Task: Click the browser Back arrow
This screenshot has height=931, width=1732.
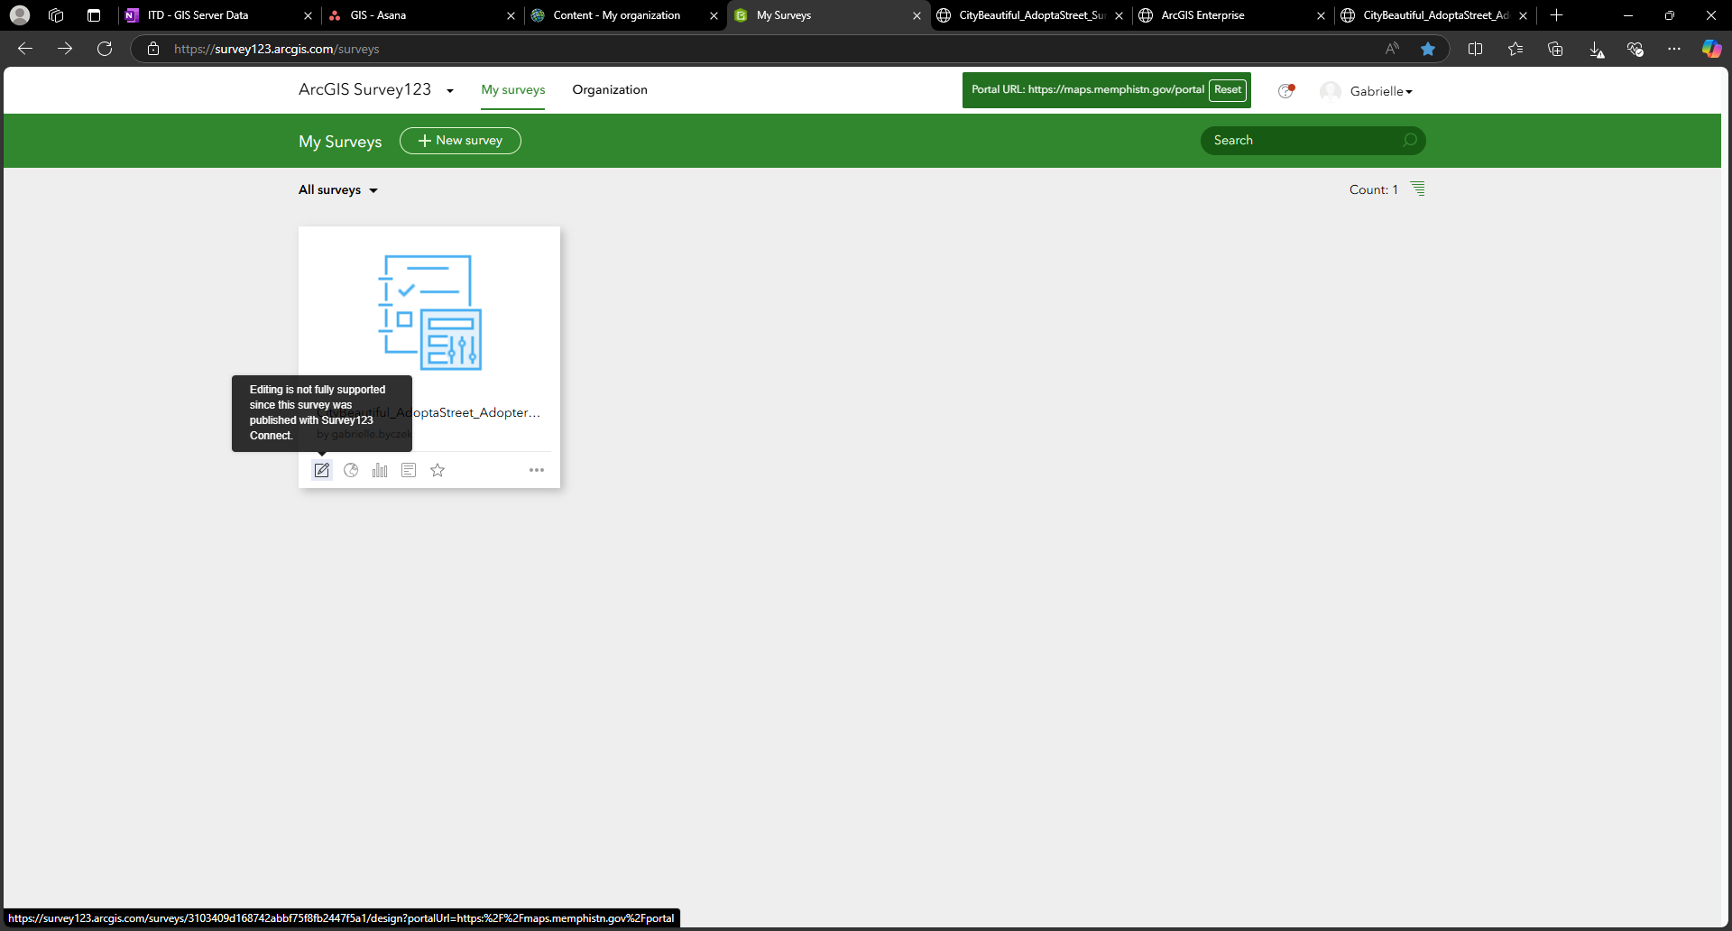Action: point(25,49)
